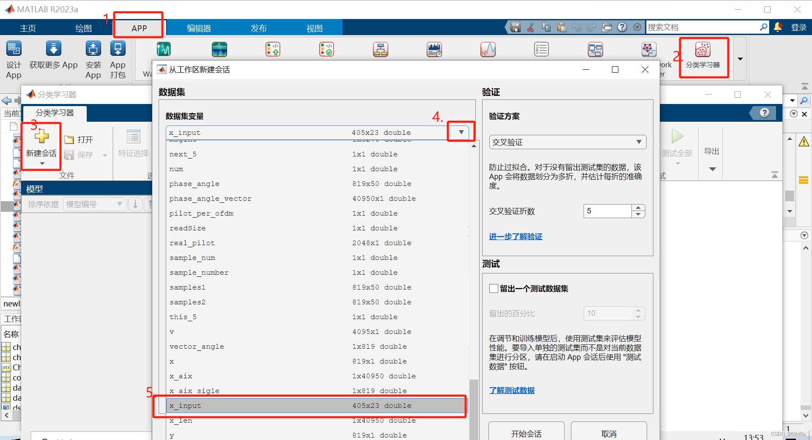Click the copy icon in quick toolbar
This screenshot has width=812, height=440.
(546, 27)
